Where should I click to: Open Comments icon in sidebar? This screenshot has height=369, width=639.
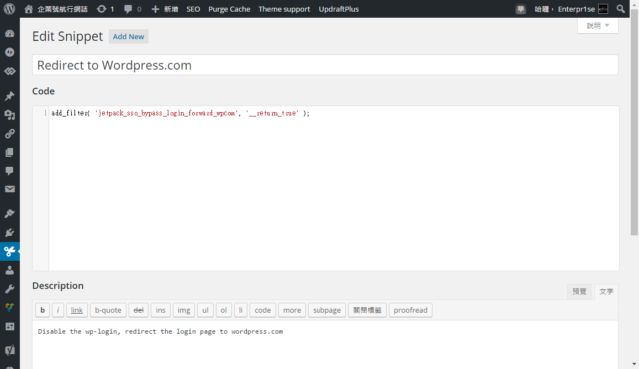[9, 171]
